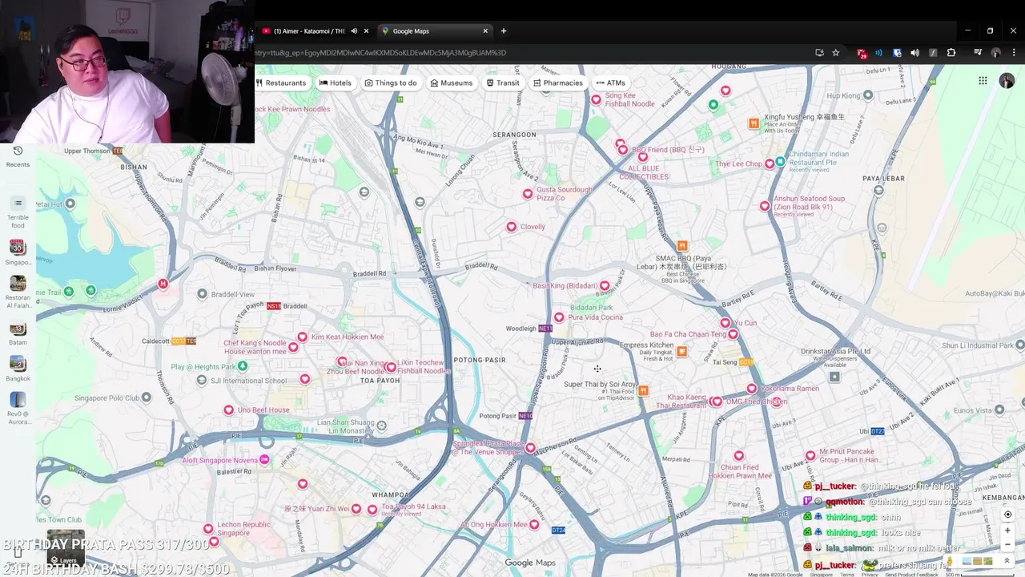Select the Basil King (Bidadari) pin
Image resolution: width=1025 pixels, height=577 pixels.
point(605,286)
